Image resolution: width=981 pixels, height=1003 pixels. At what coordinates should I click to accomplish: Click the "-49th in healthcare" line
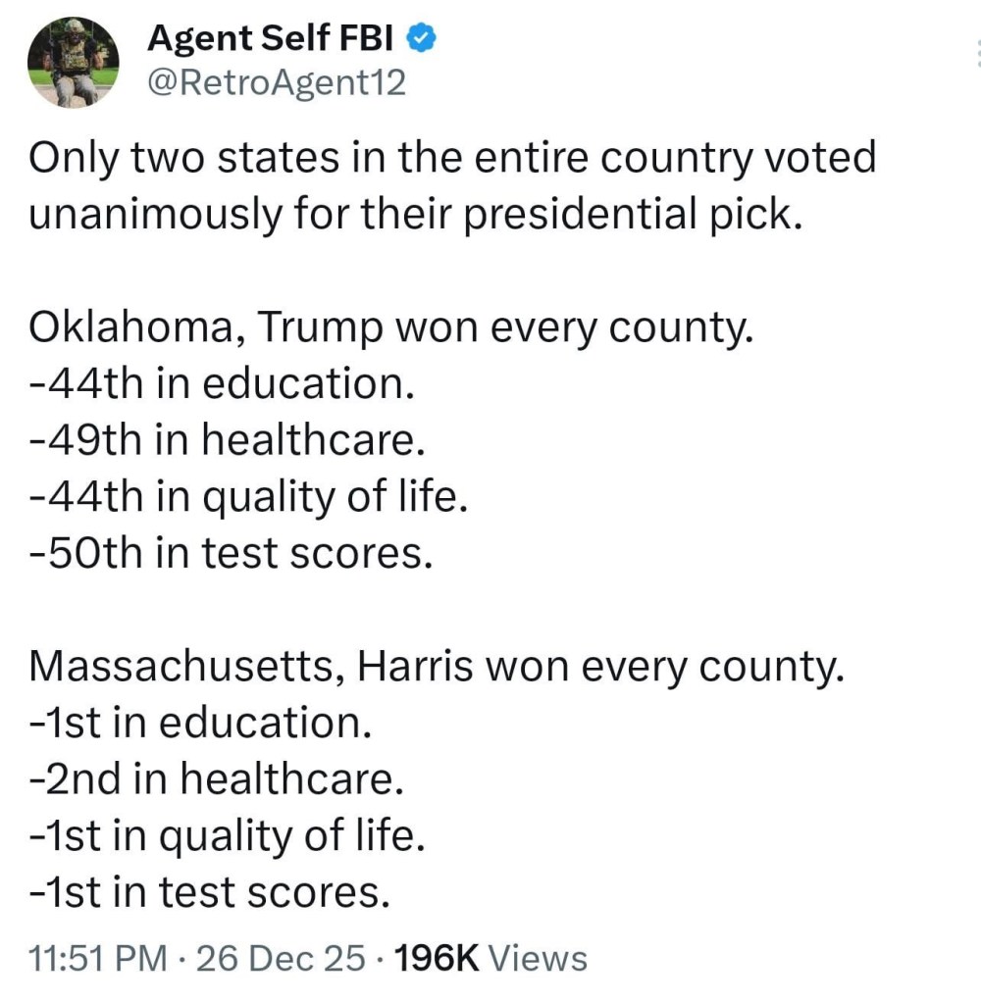(x=229, y=441)
